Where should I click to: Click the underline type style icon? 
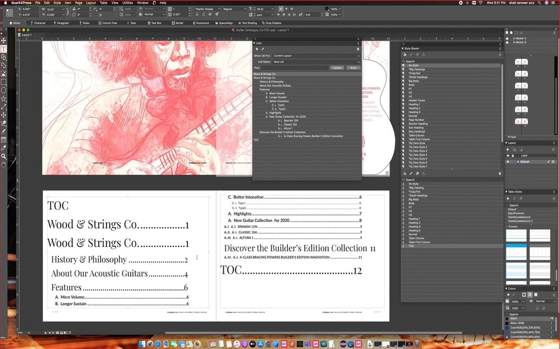197,15
